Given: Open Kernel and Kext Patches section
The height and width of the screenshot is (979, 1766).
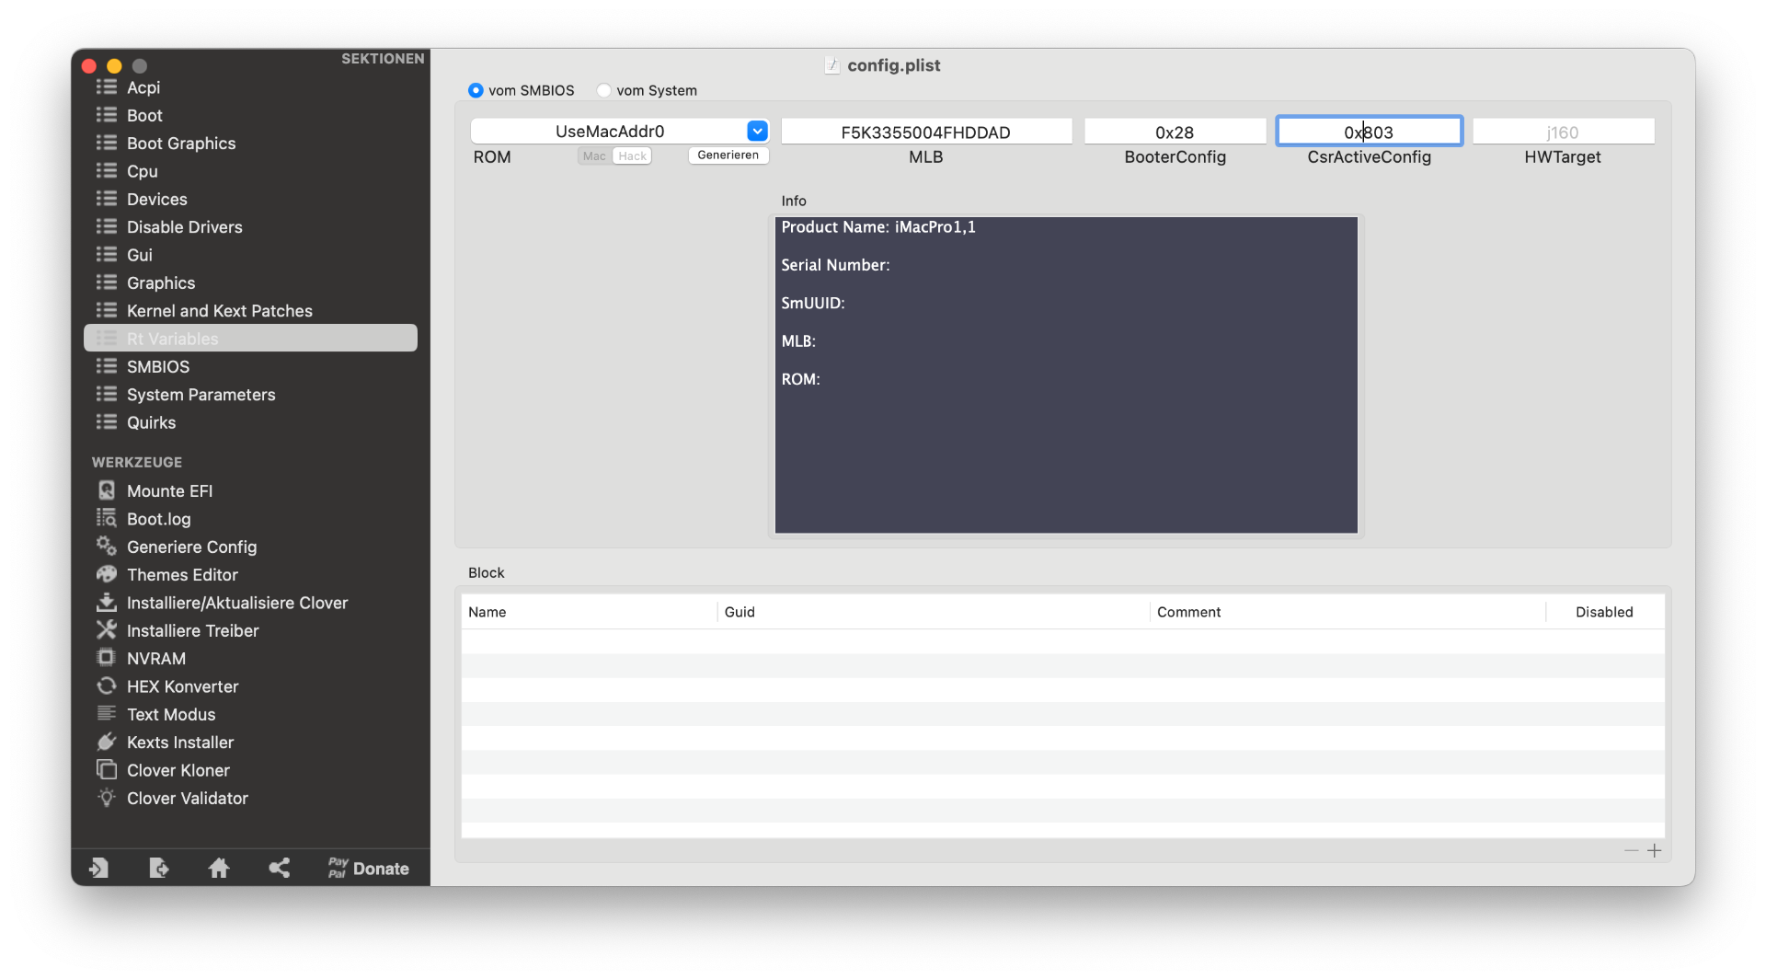Looking at the screenshot, I should (219, 311).
